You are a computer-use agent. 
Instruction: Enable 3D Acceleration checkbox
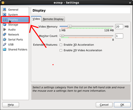coord(61,45)
